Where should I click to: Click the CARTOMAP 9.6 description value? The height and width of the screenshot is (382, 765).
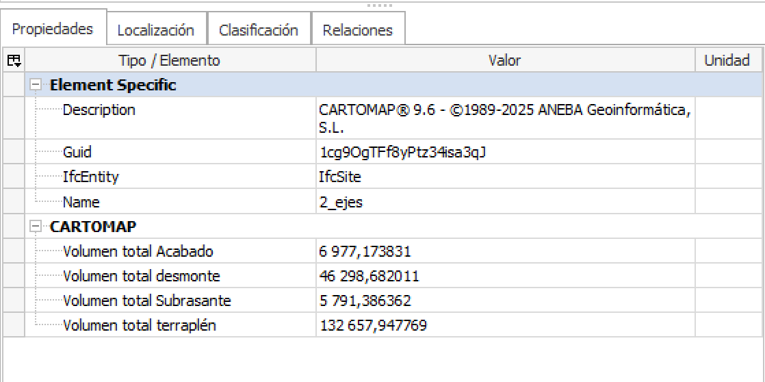(x=505, y=118)
